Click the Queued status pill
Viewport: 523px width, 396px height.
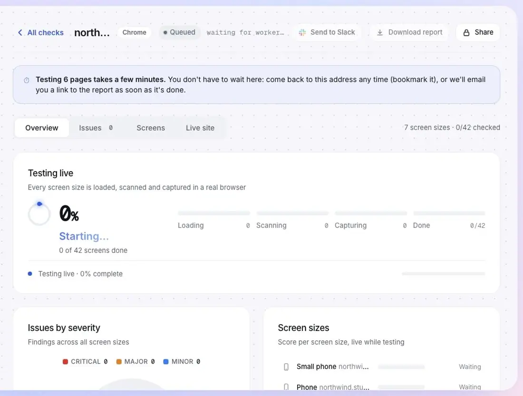pos(179,32)
